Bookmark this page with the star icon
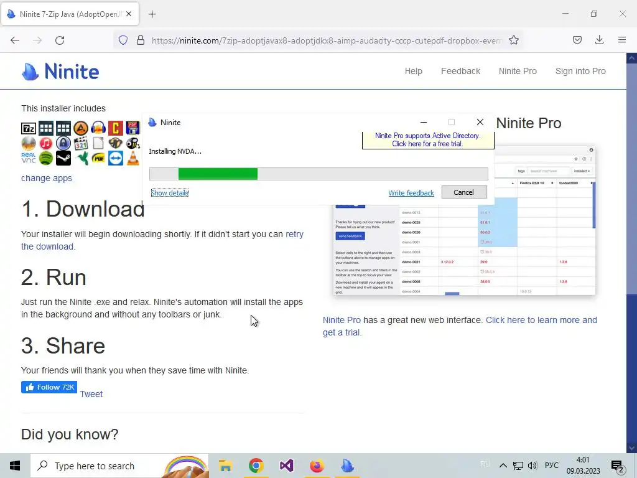This screenshot has width=637, height=478. pyautogui.click(x=514, y=40)
